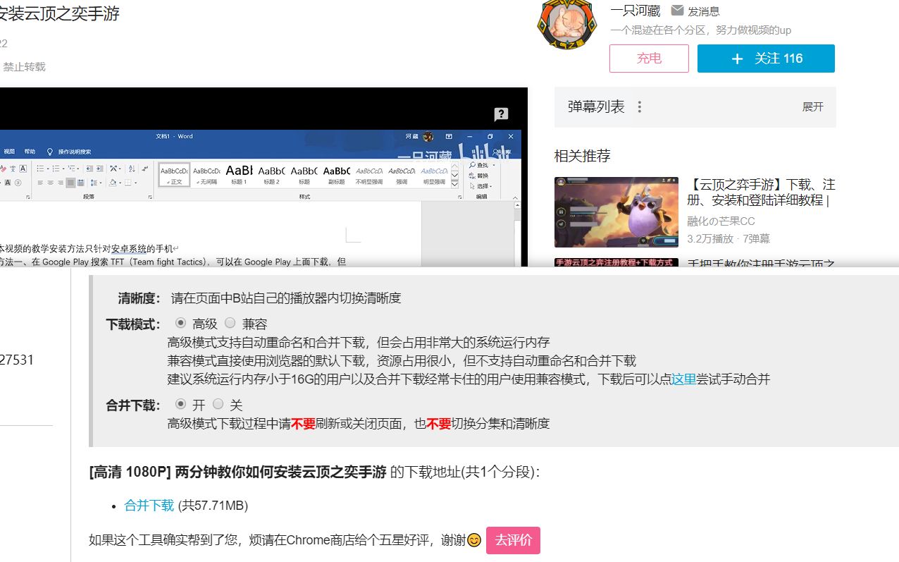The width and height of the screenshot is (899, 562).
Task: Open the borders dropdown arrow
Action: coord(135,183)
